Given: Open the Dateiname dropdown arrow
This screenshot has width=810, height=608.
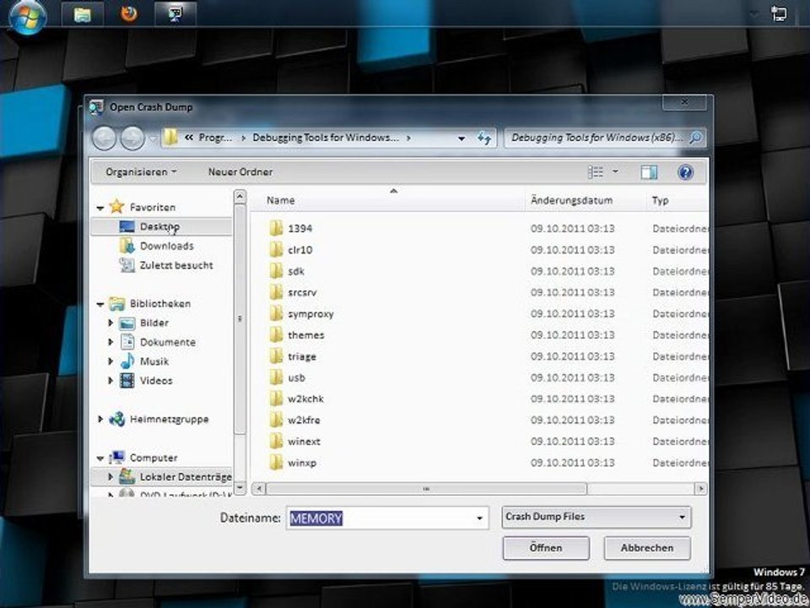Looking at the screenshot, I should [x=480, y=518].
